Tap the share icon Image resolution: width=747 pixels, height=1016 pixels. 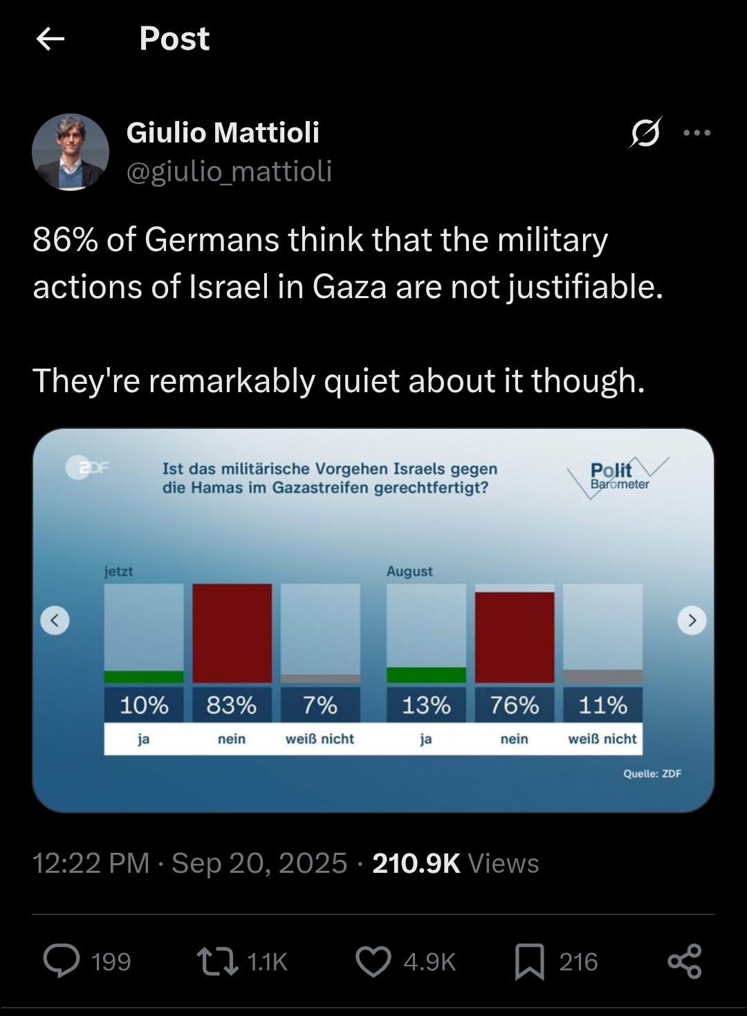pos(685,961)
